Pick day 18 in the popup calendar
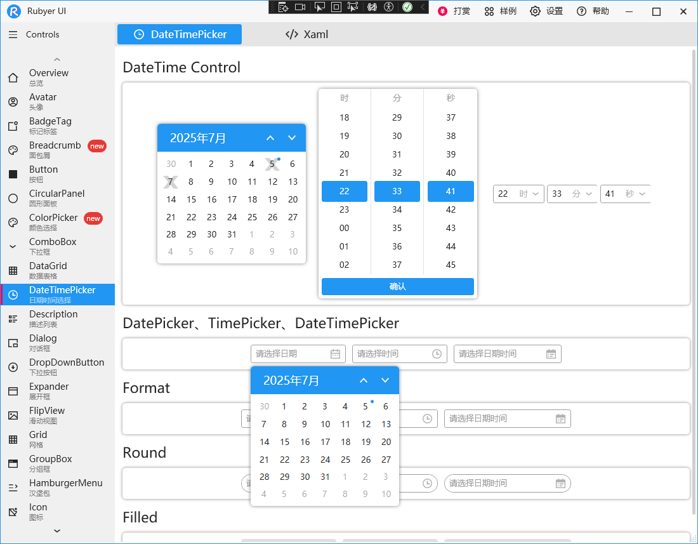 tap(345, 442)
